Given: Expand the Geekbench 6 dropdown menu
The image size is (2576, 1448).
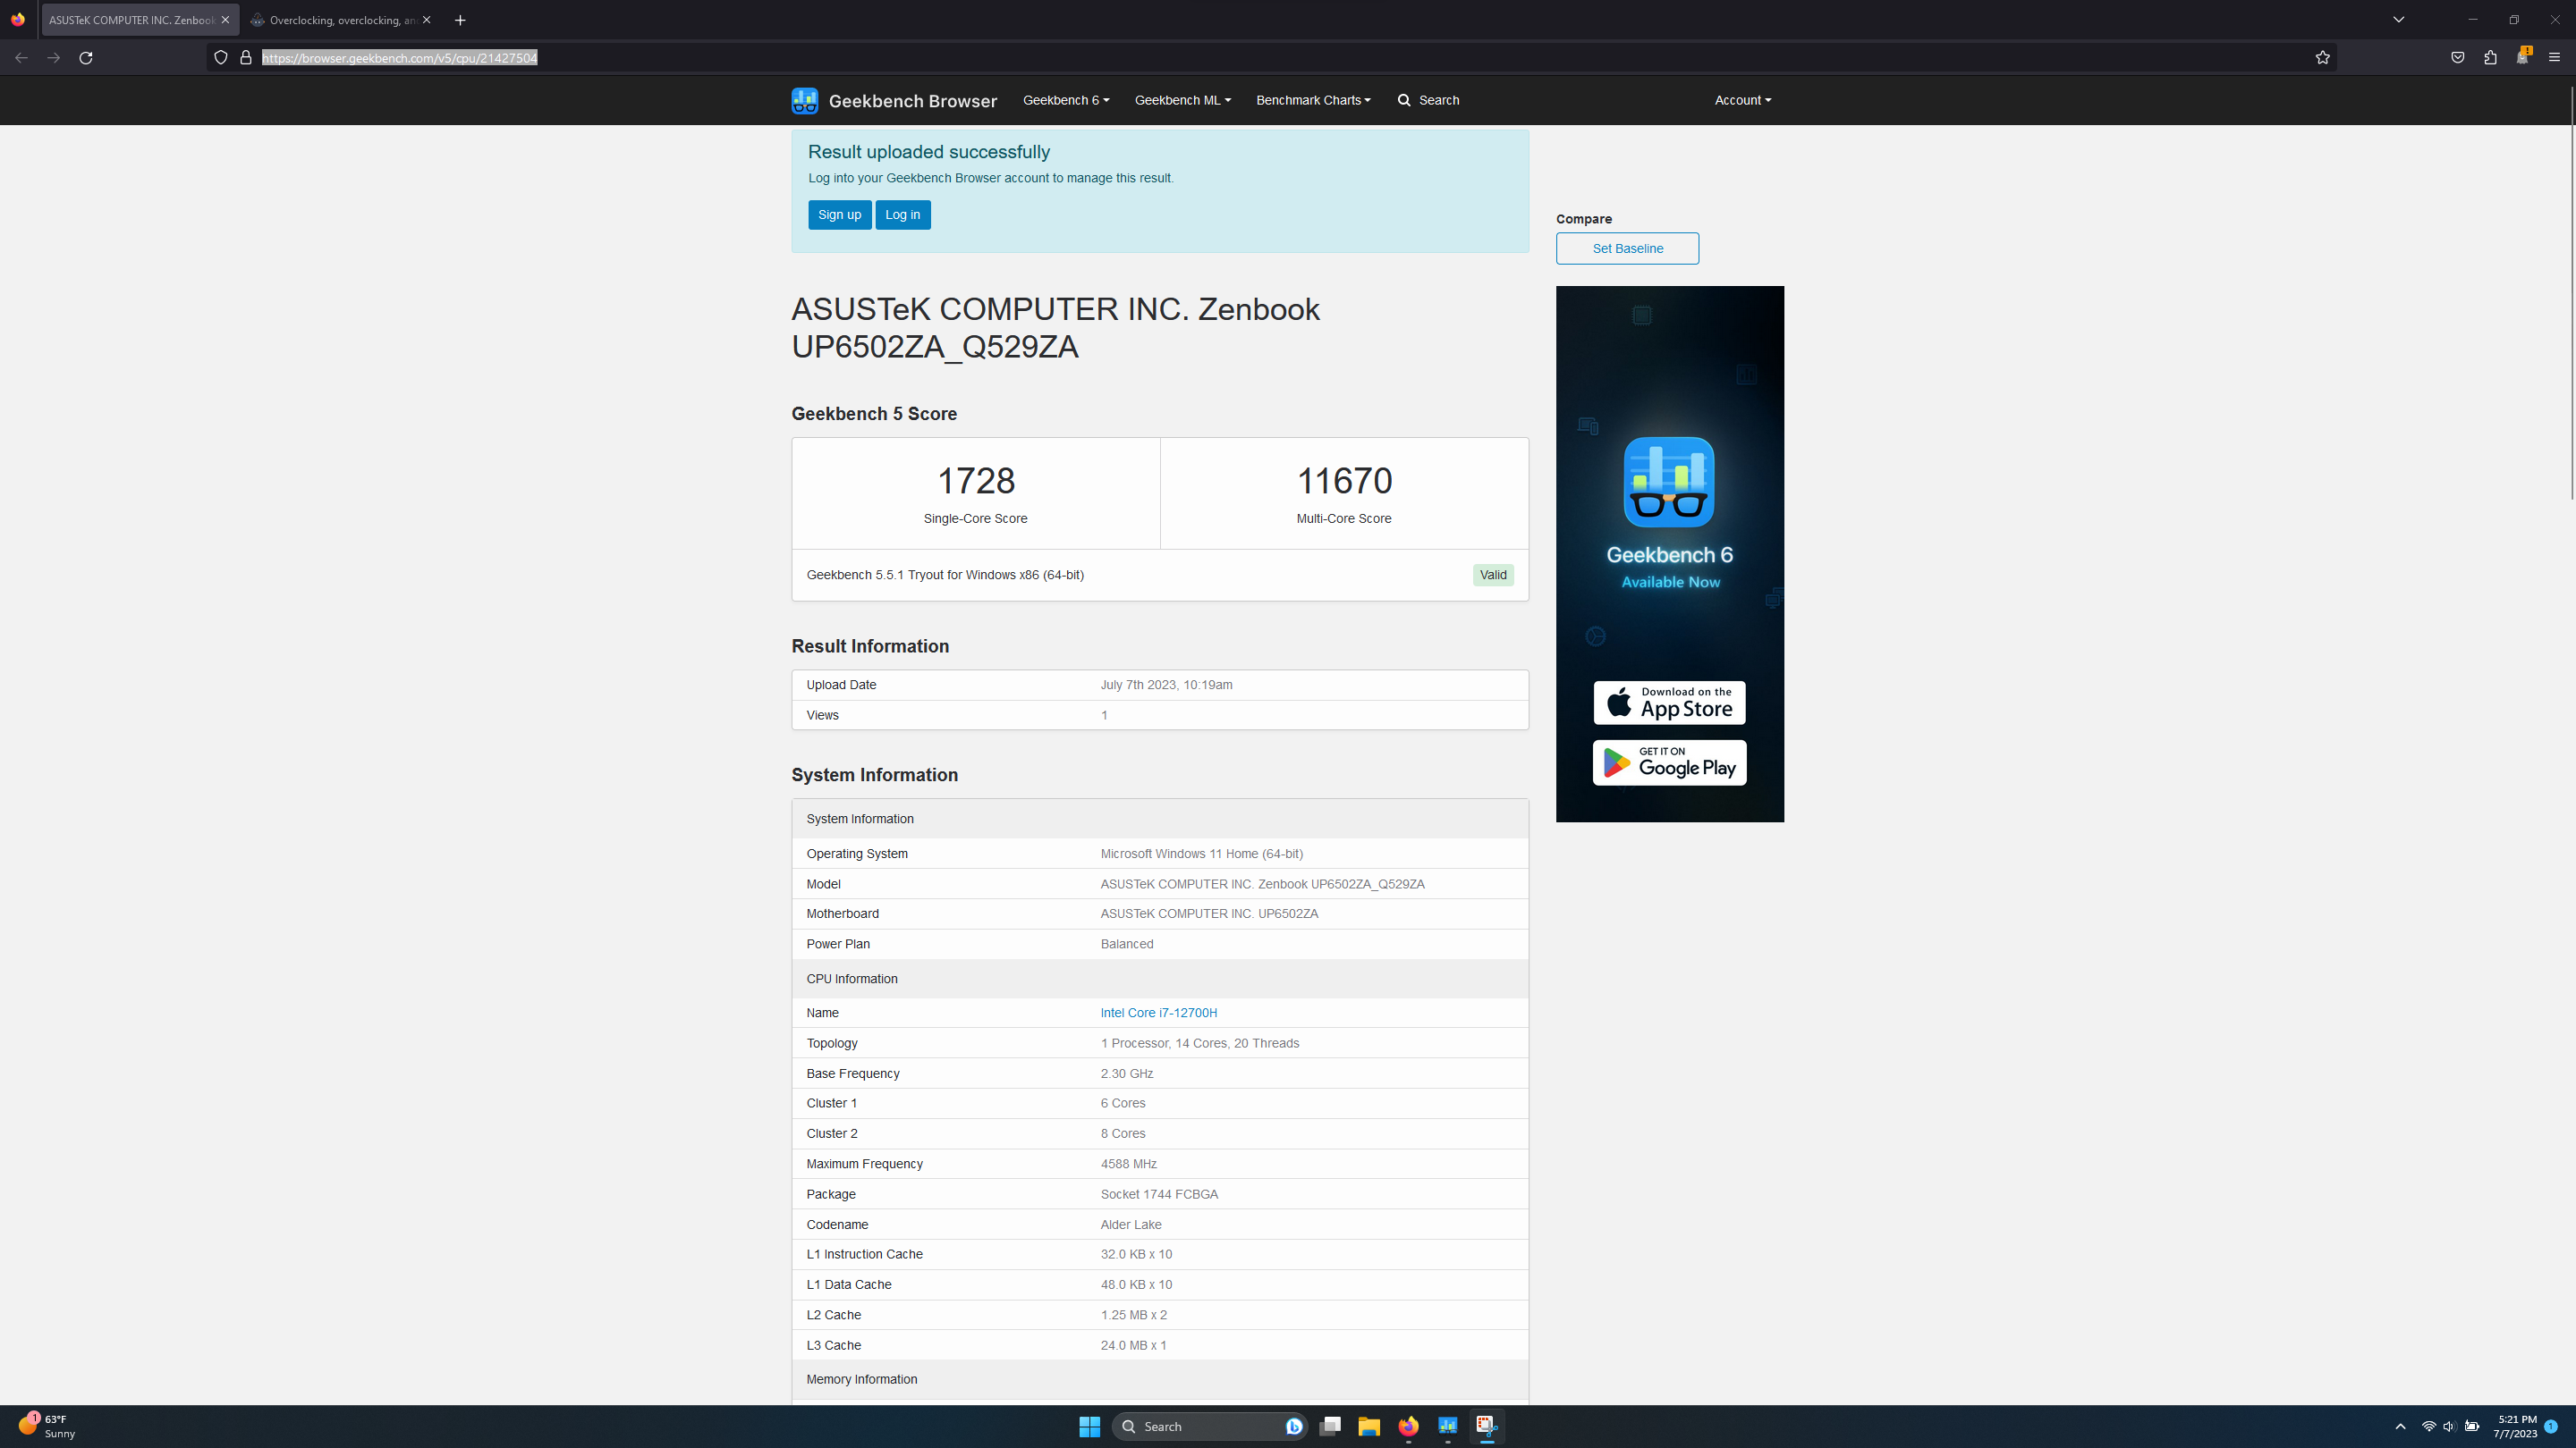Looking at the screenshot, I should 1066,100.
